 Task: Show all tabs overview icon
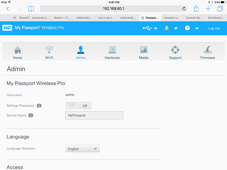tap(220, 8)
